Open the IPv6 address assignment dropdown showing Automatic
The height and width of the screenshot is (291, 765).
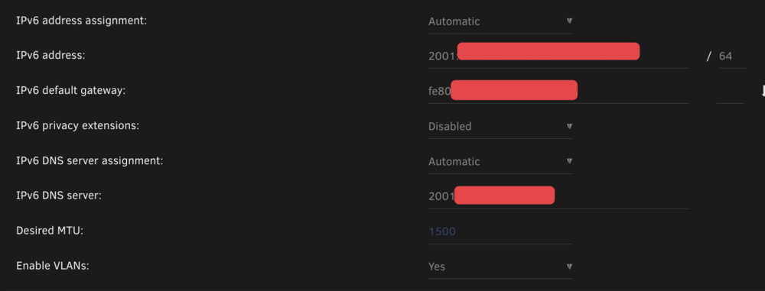click(500, 21)
